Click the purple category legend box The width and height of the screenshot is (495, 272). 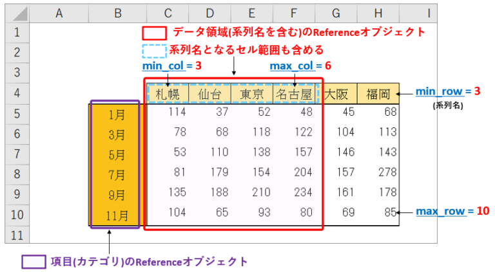(x=33, y=261)
